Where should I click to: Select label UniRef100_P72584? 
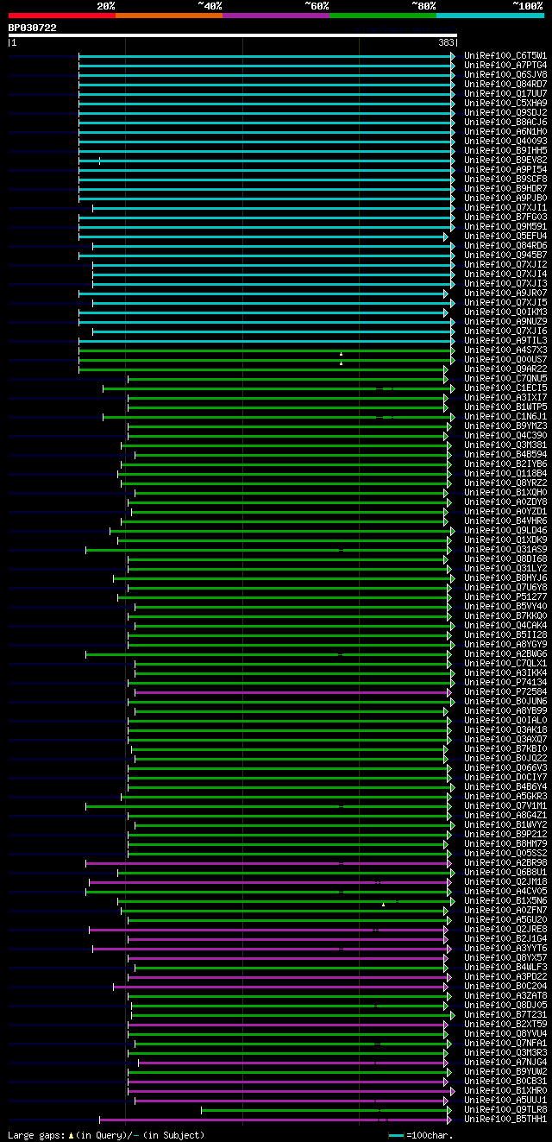pyautogui.click(x=505, y=691)
